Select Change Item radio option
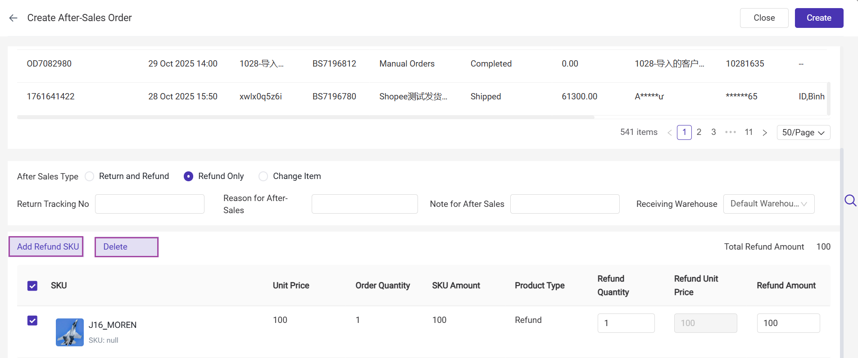 pos(263,176)
